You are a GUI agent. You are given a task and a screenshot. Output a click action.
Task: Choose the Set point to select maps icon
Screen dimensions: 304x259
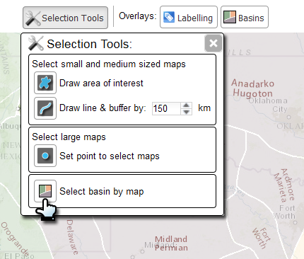[45, 156]
